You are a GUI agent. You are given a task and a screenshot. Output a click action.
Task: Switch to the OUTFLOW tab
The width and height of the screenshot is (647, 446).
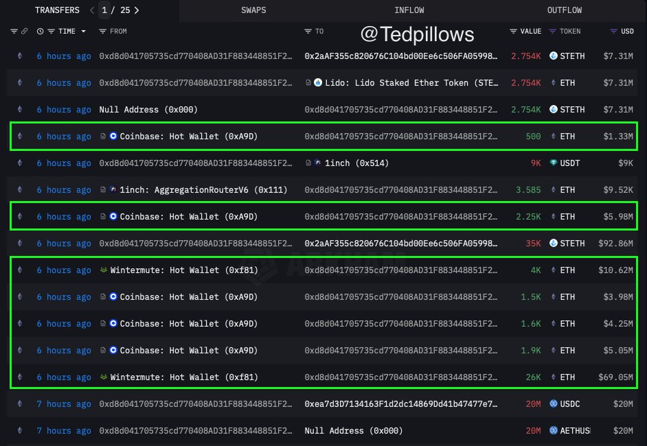[x=564, y=10]
